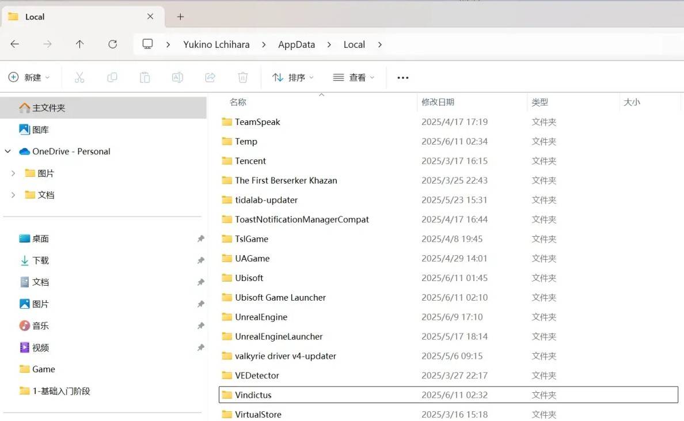Image resolution: width=684 pixels, height=421 pixels.
Task: Open the 排序 (Sort) dropdown
Action: pyautogui.click(x=292, y=78)
